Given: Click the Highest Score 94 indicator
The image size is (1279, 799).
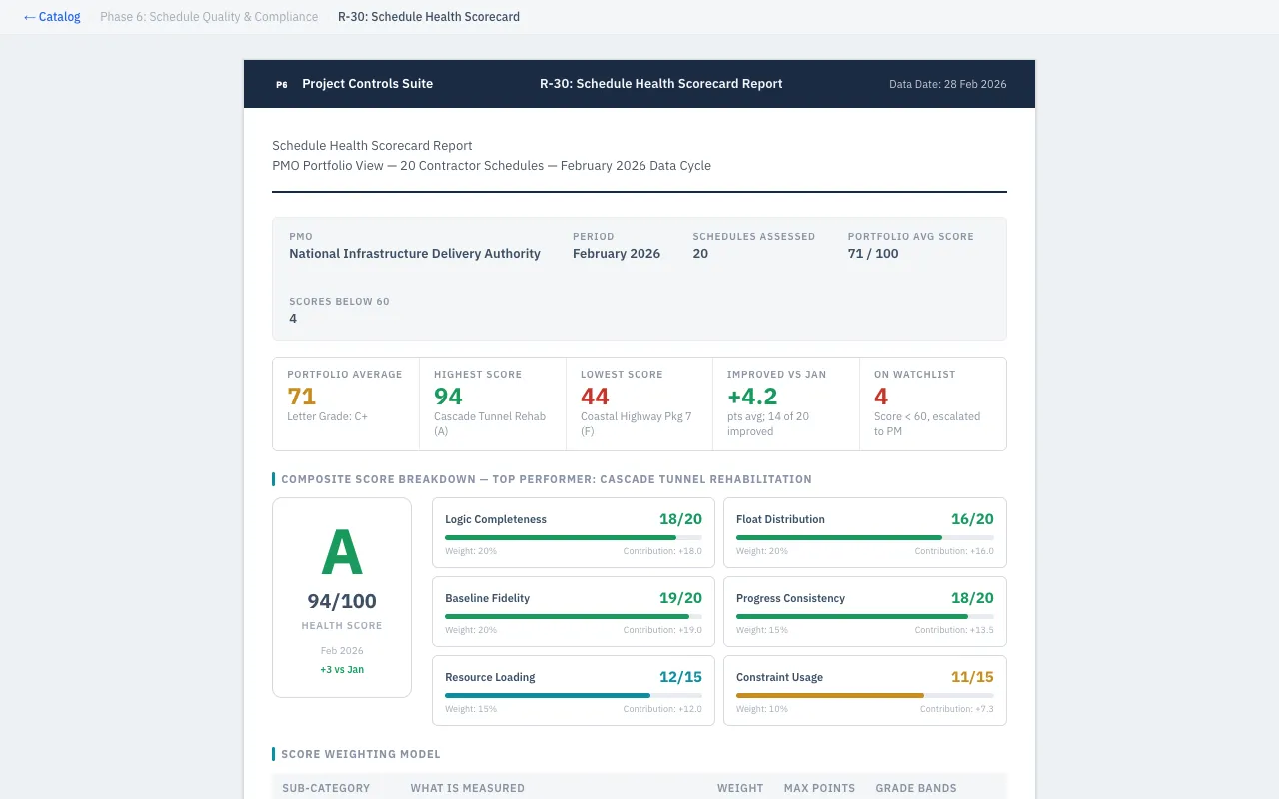Looking at the screenshot, I should click(x=492, y=403).
